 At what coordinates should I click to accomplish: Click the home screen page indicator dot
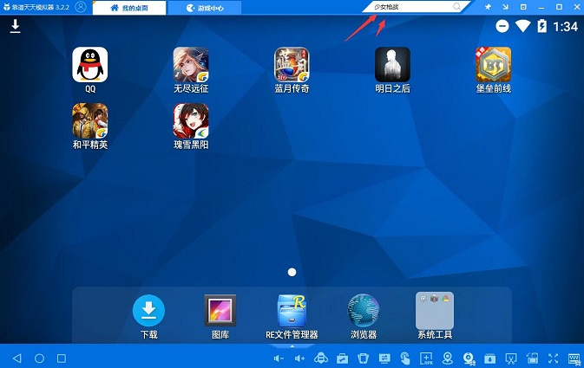click(x=292, y=273)
